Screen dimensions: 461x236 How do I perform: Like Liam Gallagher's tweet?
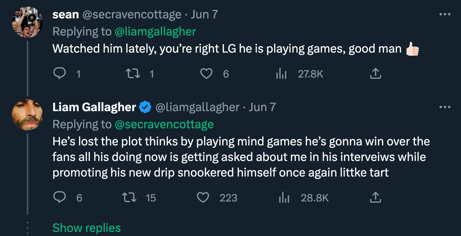pos(203,197)
